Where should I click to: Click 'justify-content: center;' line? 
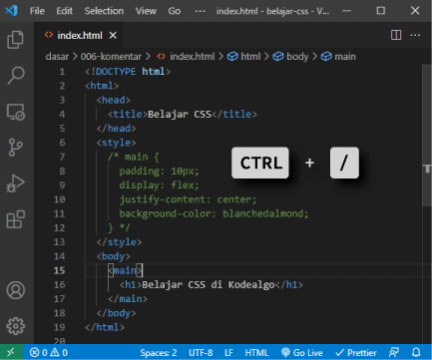(x=188, y=199)
